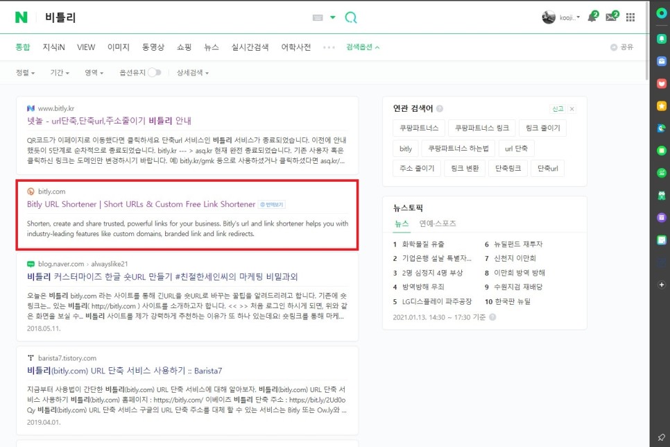Open the 기간 period dropdown

(x=60, y=73)
